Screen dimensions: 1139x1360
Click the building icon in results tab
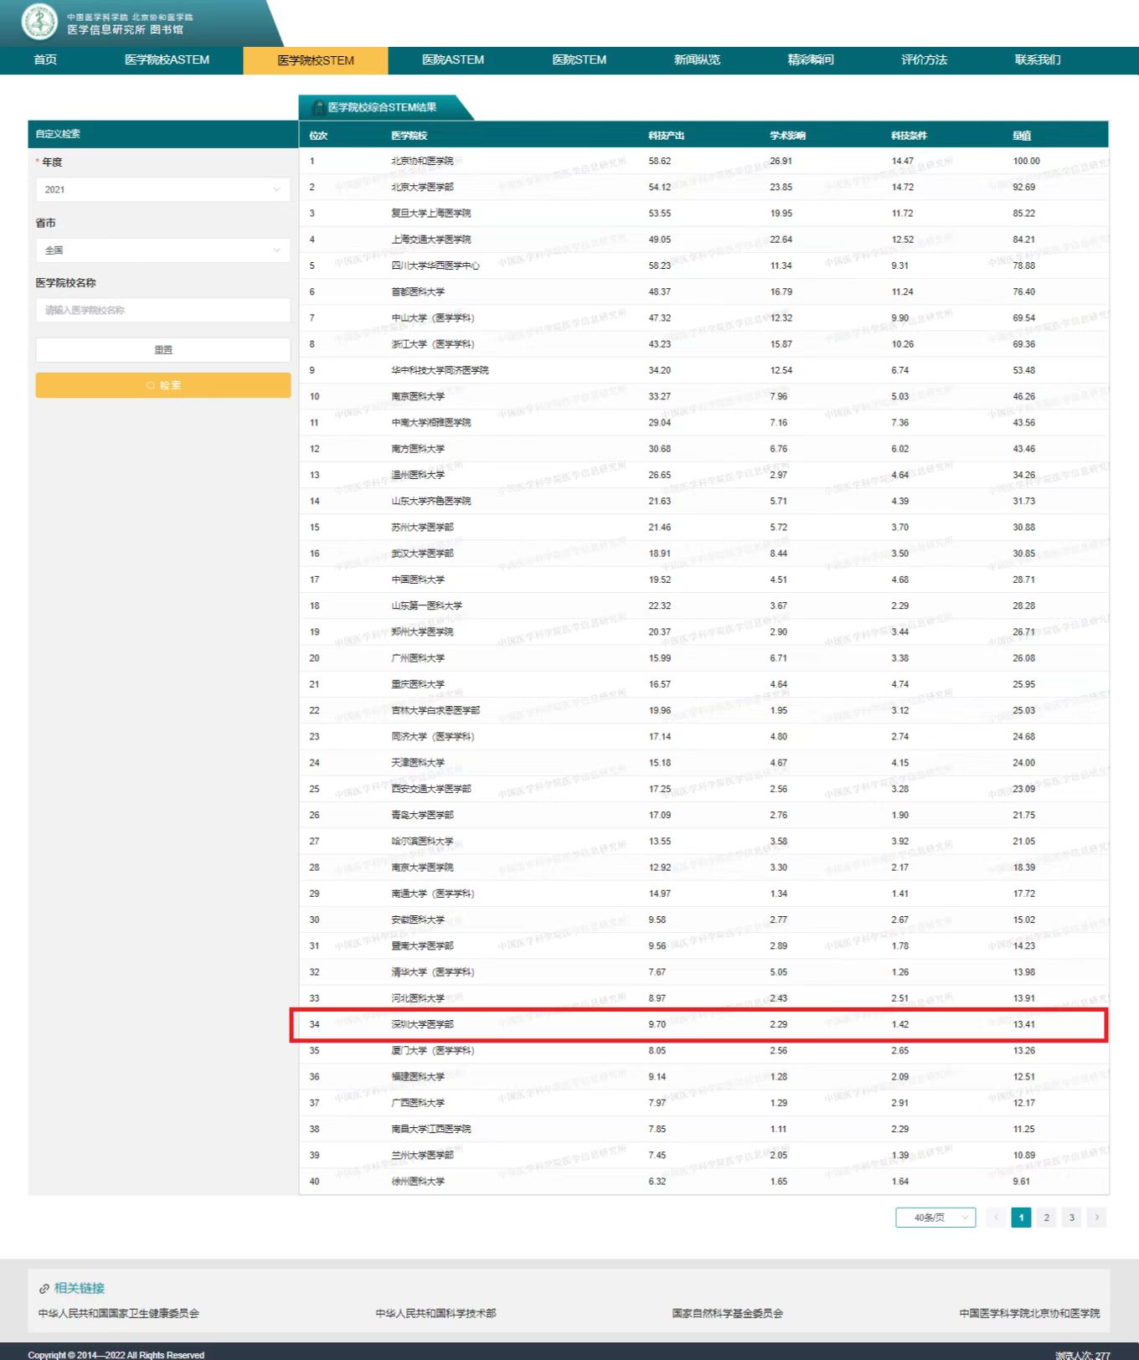click(317, 107)
